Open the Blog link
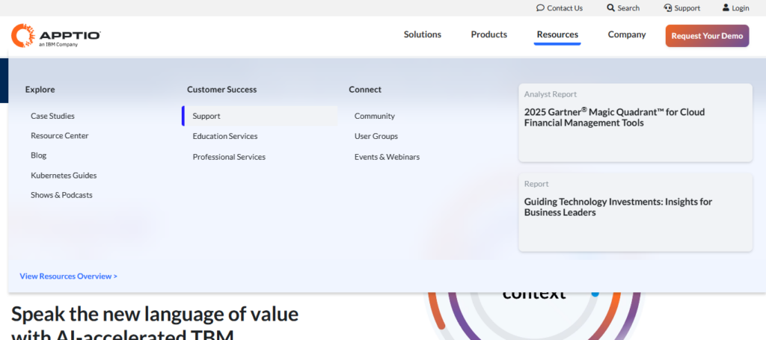The image size is (766, 340). click(39, 155)
